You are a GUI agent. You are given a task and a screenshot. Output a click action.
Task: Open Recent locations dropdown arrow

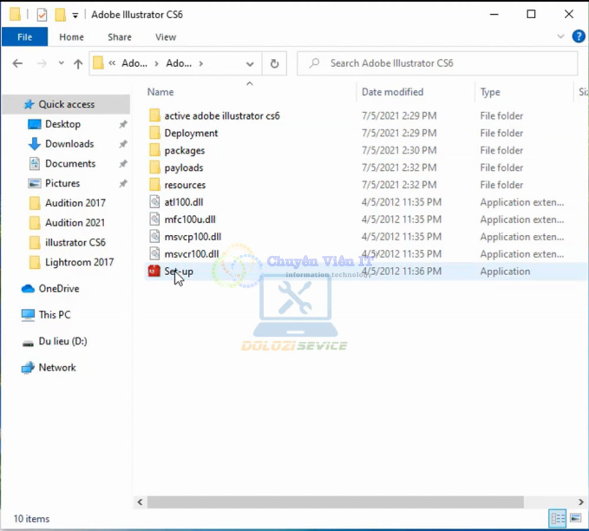pos(61,64)
